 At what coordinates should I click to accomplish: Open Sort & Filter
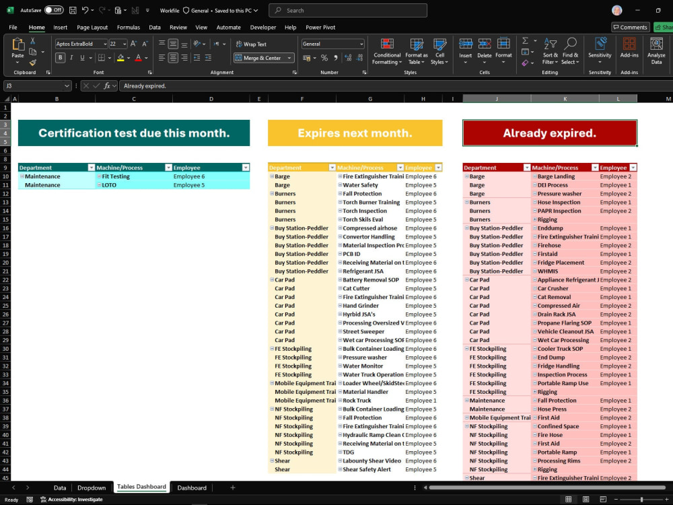pos(551,51)
